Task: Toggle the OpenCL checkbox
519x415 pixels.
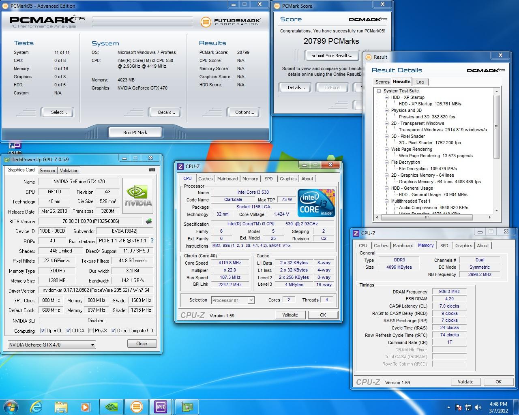Action: 43,331
